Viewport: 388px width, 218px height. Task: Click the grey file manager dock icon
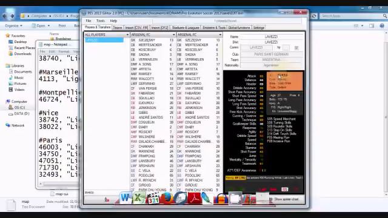tap(235, 198)
